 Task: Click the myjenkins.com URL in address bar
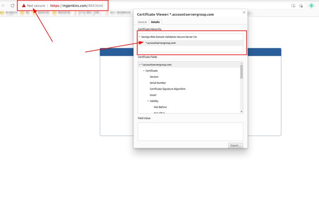pos(77,6)
